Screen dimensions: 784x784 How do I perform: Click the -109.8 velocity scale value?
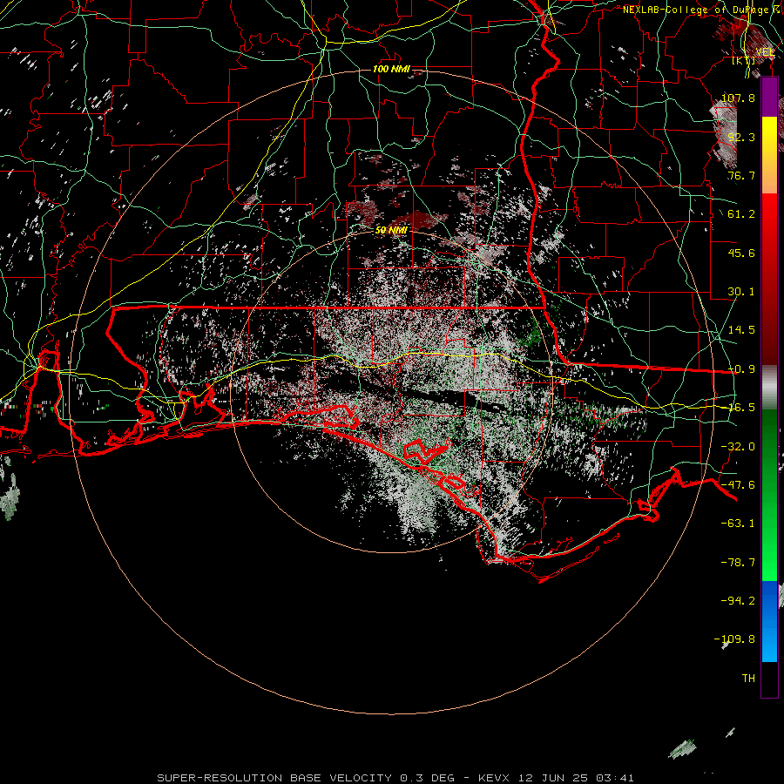(x=734, y=639)
